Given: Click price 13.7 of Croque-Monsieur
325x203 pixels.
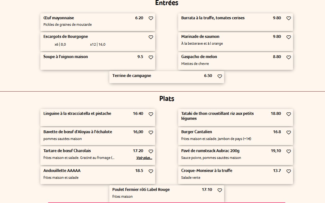Looking at the screenshot, I should [277, 171].
